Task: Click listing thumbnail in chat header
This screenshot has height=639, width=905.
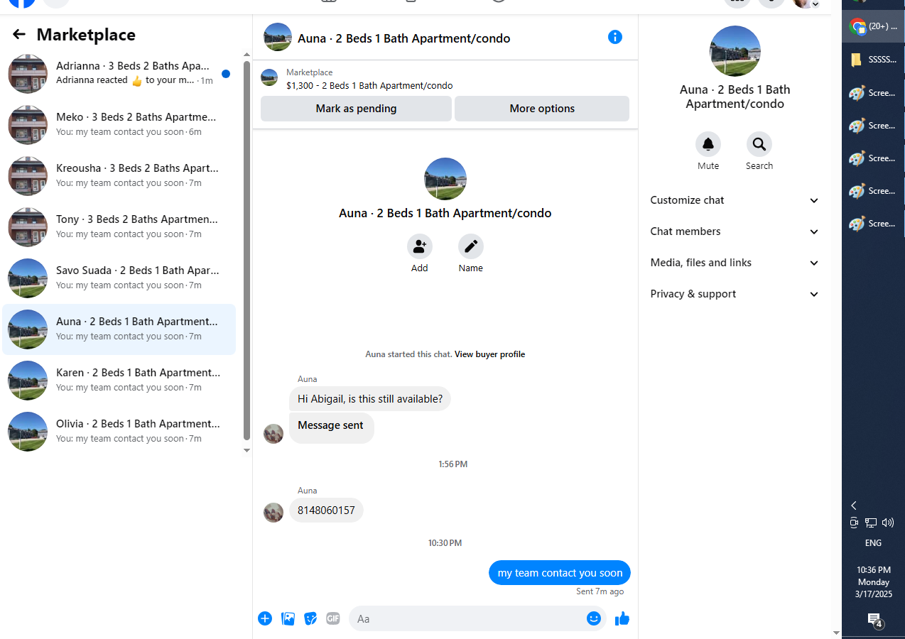Action: click(278, 37)
